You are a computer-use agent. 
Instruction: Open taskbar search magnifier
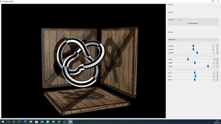(x=8, y=122)
